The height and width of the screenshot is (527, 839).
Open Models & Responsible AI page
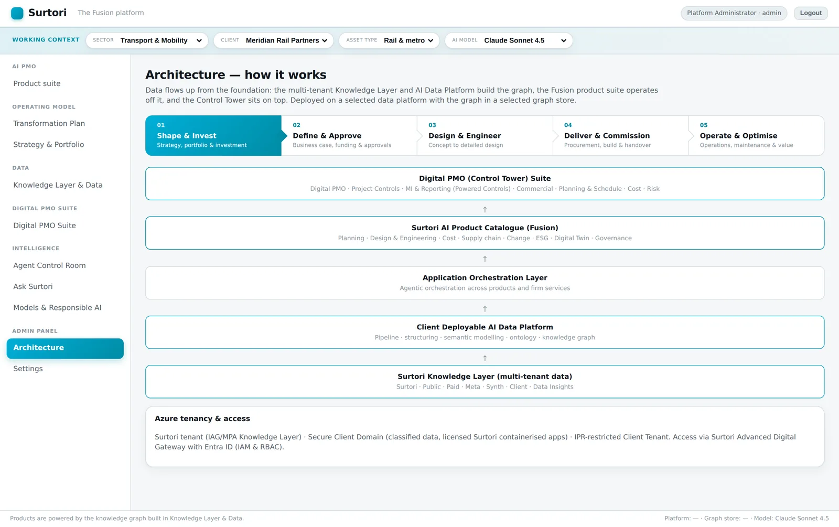pyautogui.click(x=65, y=307)
